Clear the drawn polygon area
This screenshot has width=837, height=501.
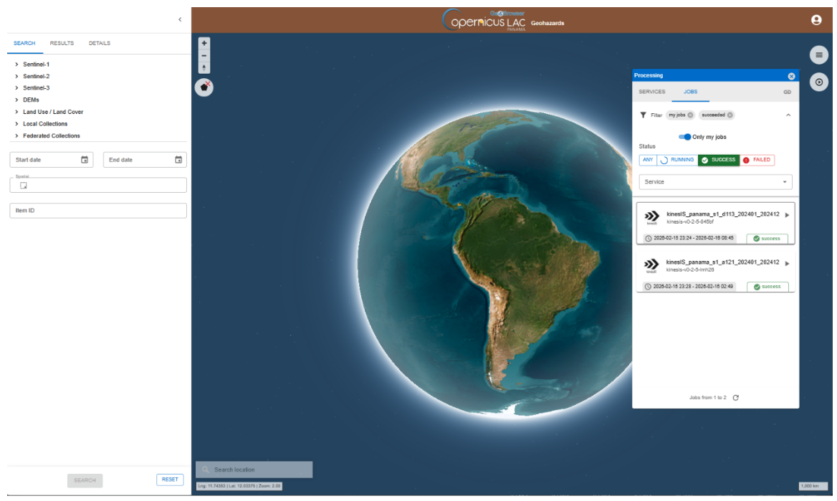[x=204, y=87]
